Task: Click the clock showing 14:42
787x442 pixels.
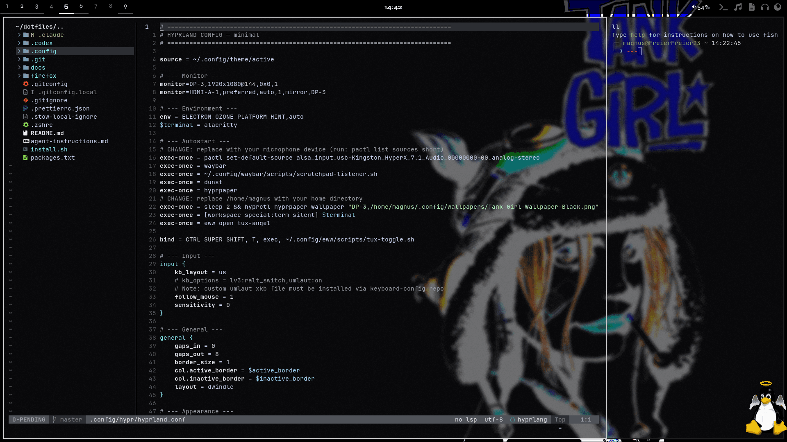Action: (393, 7)
